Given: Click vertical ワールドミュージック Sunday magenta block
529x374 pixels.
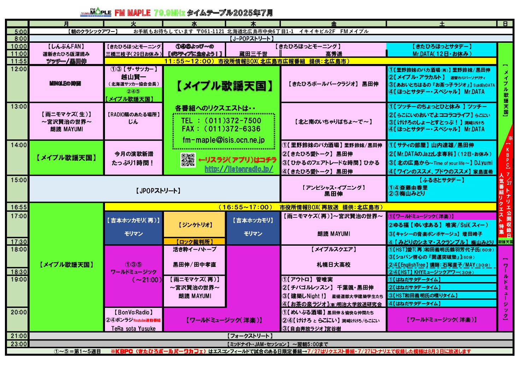Looking at the screenshot, I should coord(505,289).
